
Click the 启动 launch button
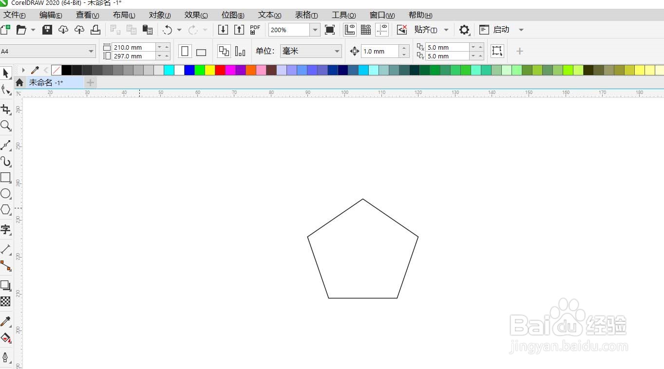pyautogui.click(x=494, y=30)
